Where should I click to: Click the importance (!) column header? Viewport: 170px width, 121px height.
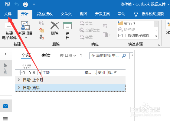pos(19,72)
